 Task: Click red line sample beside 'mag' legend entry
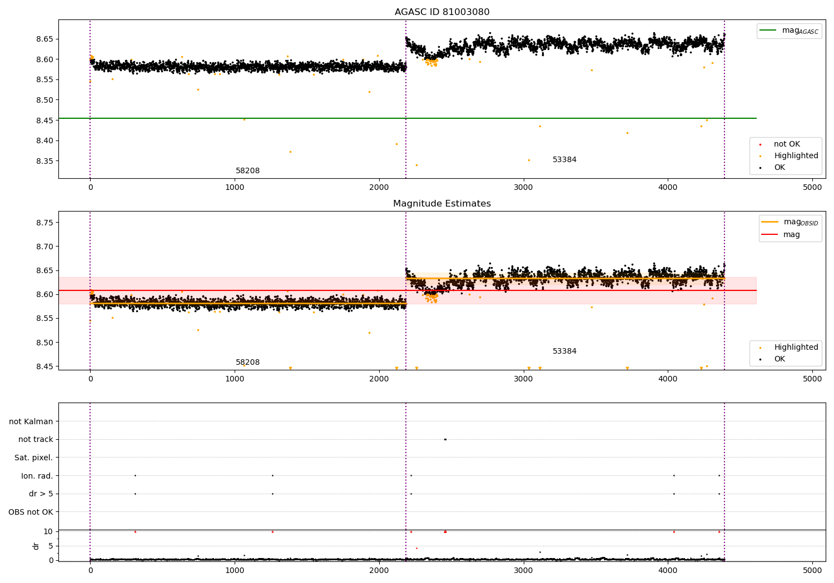[770, 235]
